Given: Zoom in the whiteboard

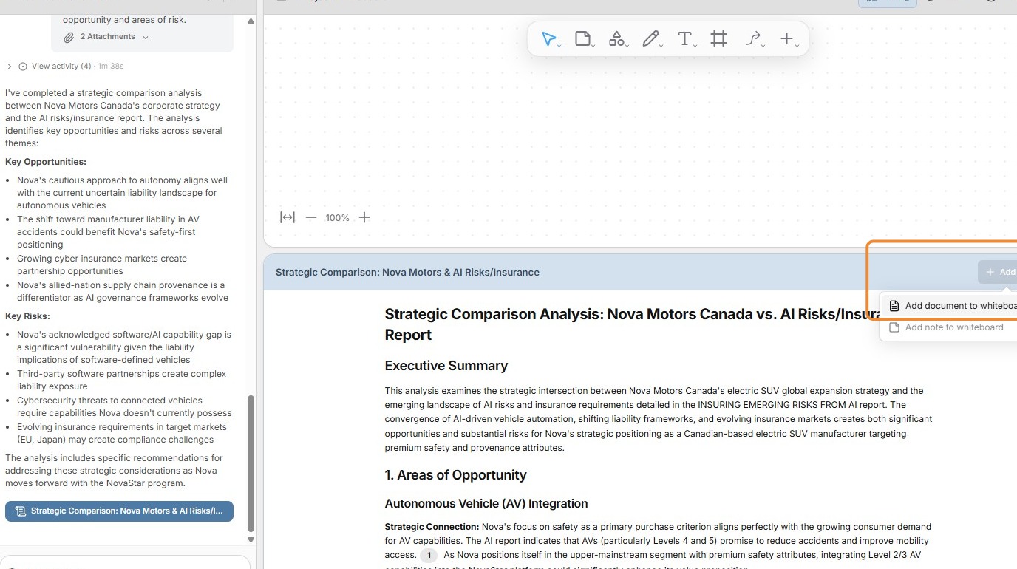Looking at the screenshot, I should point(364,217).
